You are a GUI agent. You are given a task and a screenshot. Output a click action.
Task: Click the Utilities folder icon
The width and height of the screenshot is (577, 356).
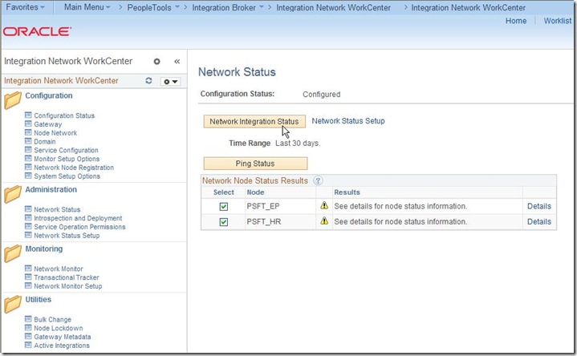coord(13,305)
